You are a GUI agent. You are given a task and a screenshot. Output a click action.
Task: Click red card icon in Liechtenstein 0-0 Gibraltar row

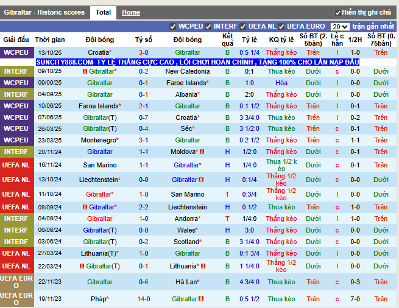click(201, 180)
